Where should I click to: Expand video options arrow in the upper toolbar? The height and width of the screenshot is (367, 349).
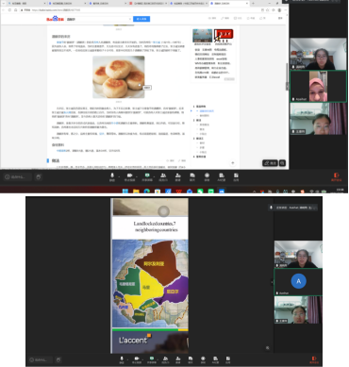coord(138,176)
